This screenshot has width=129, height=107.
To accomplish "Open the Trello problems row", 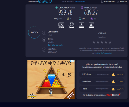I will pyautogui.click(x=102, y=89).
